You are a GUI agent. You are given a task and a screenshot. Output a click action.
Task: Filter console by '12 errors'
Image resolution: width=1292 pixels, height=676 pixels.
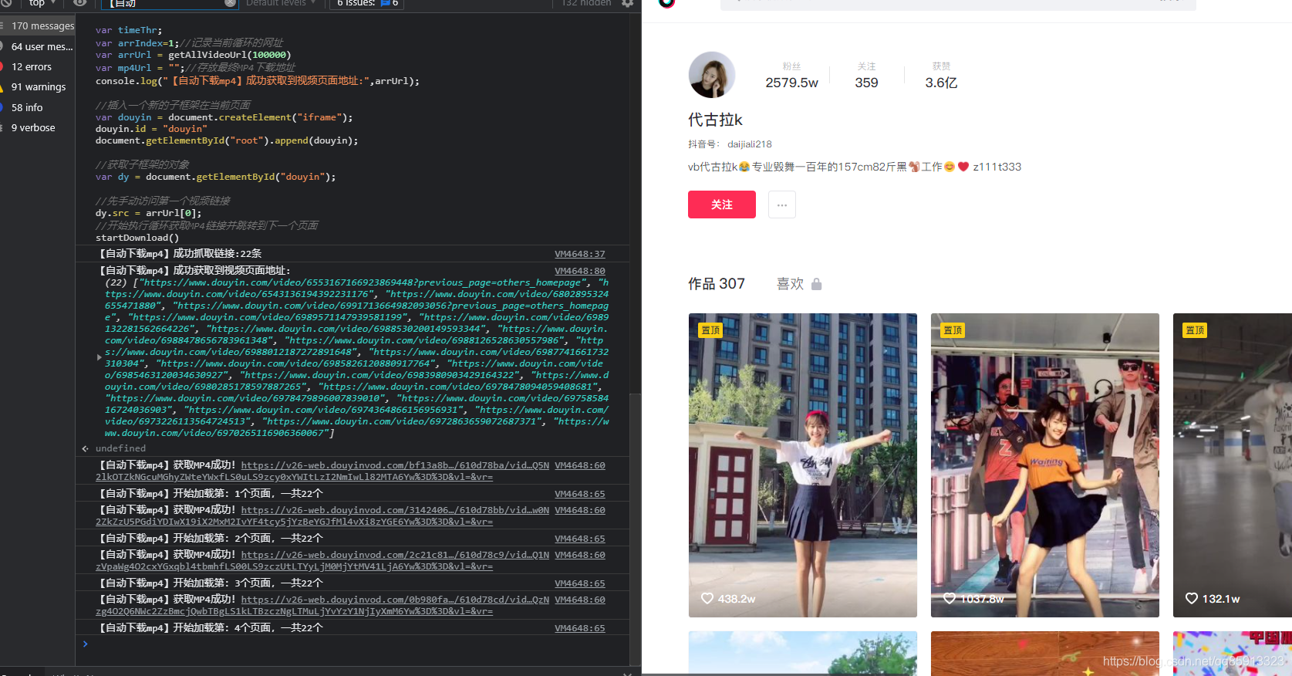(38, 67)
